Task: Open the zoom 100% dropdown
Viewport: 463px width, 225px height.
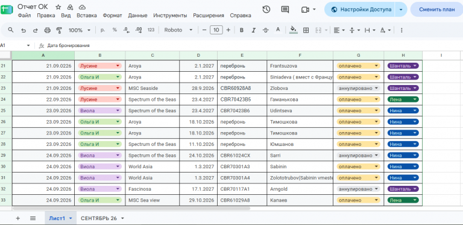Action: pos(80,30)
